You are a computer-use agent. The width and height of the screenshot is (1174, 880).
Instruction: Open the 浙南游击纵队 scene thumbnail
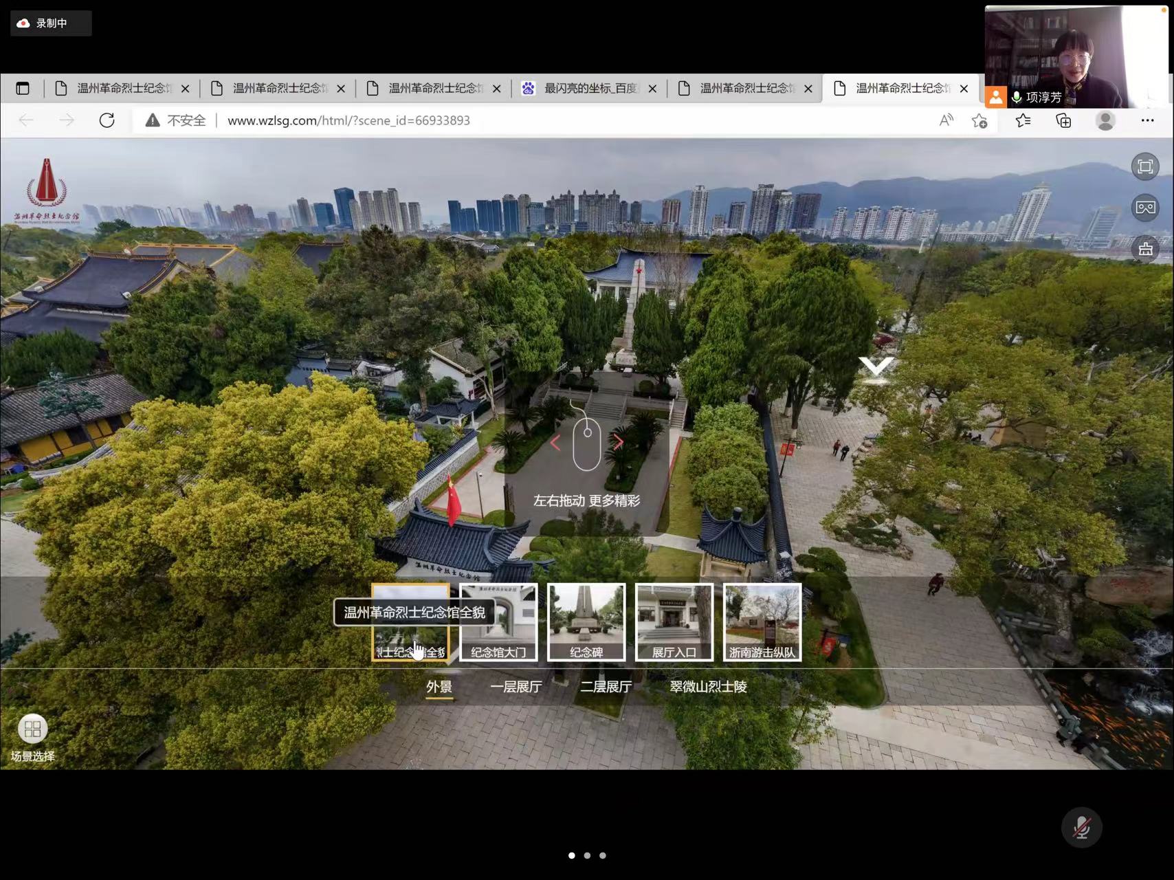762,622
